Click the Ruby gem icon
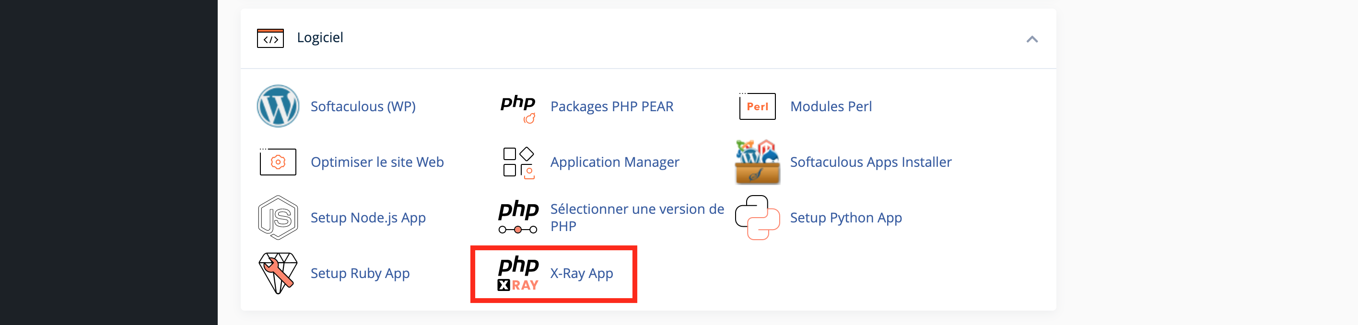Image resolution: width=1358 pixels, height=325 pixels. click(278, 273)
